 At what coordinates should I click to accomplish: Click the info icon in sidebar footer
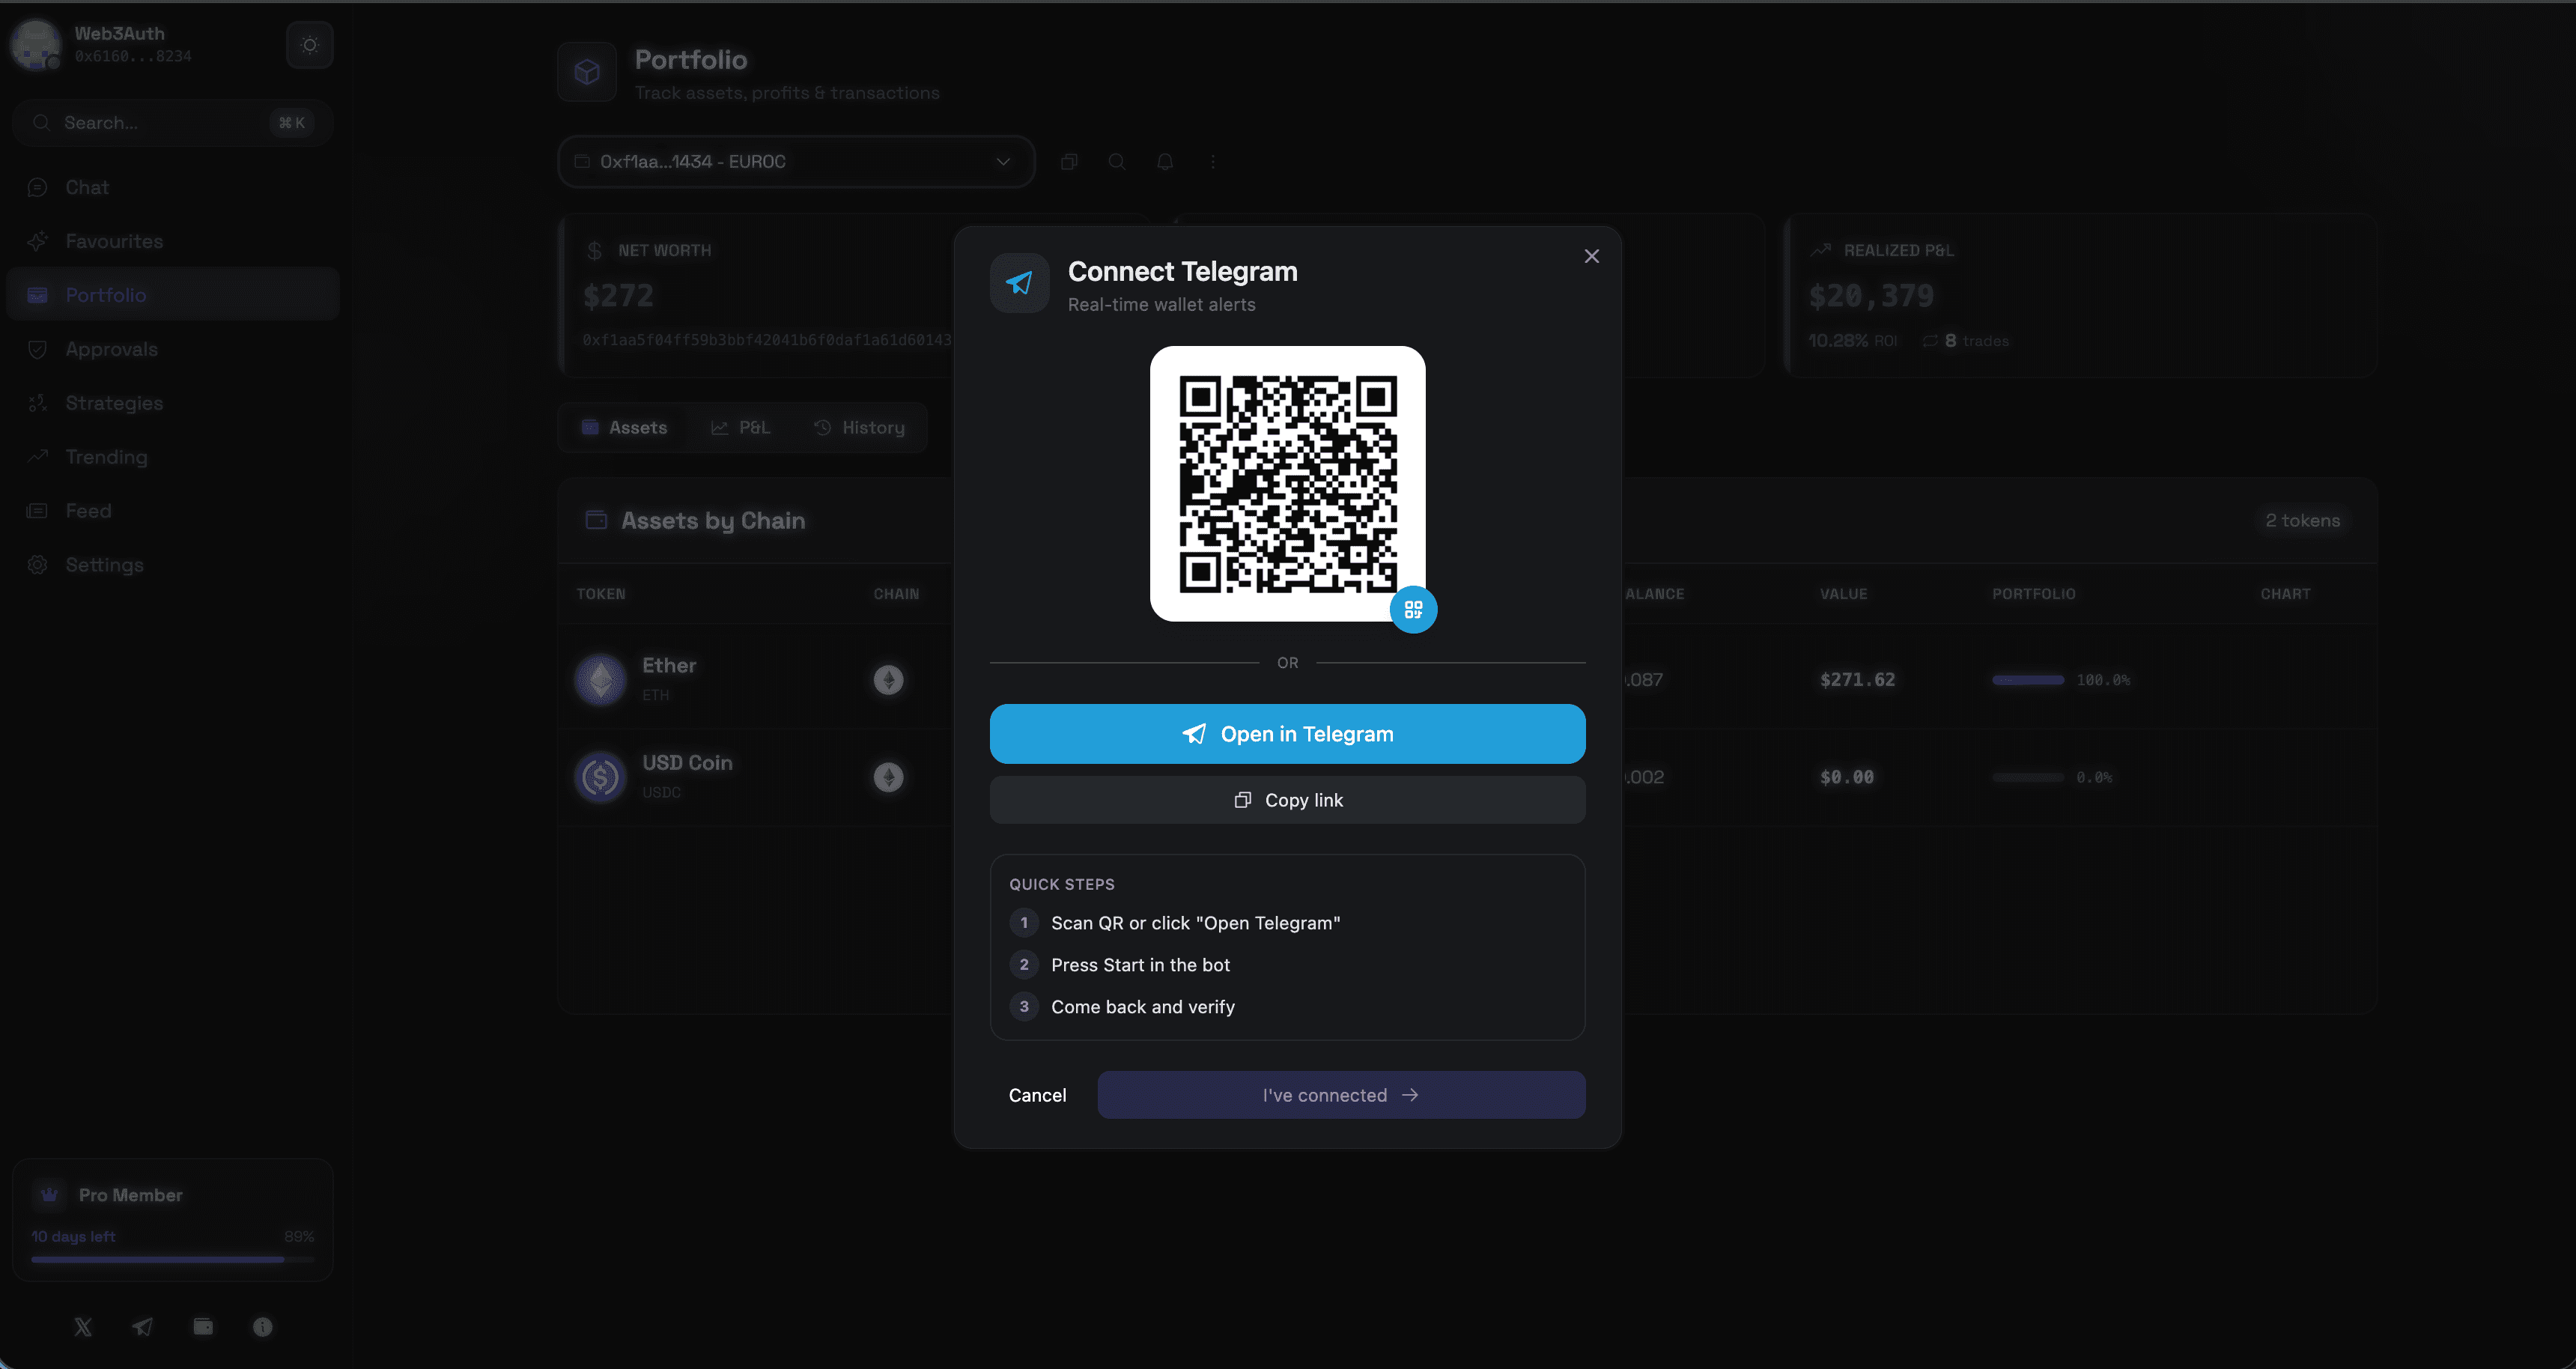tap(263, 1327)
